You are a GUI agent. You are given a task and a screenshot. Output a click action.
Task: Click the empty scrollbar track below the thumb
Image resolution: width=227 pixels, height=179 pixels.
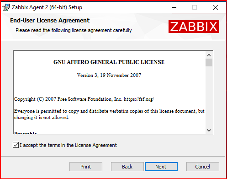coord(209,97)
